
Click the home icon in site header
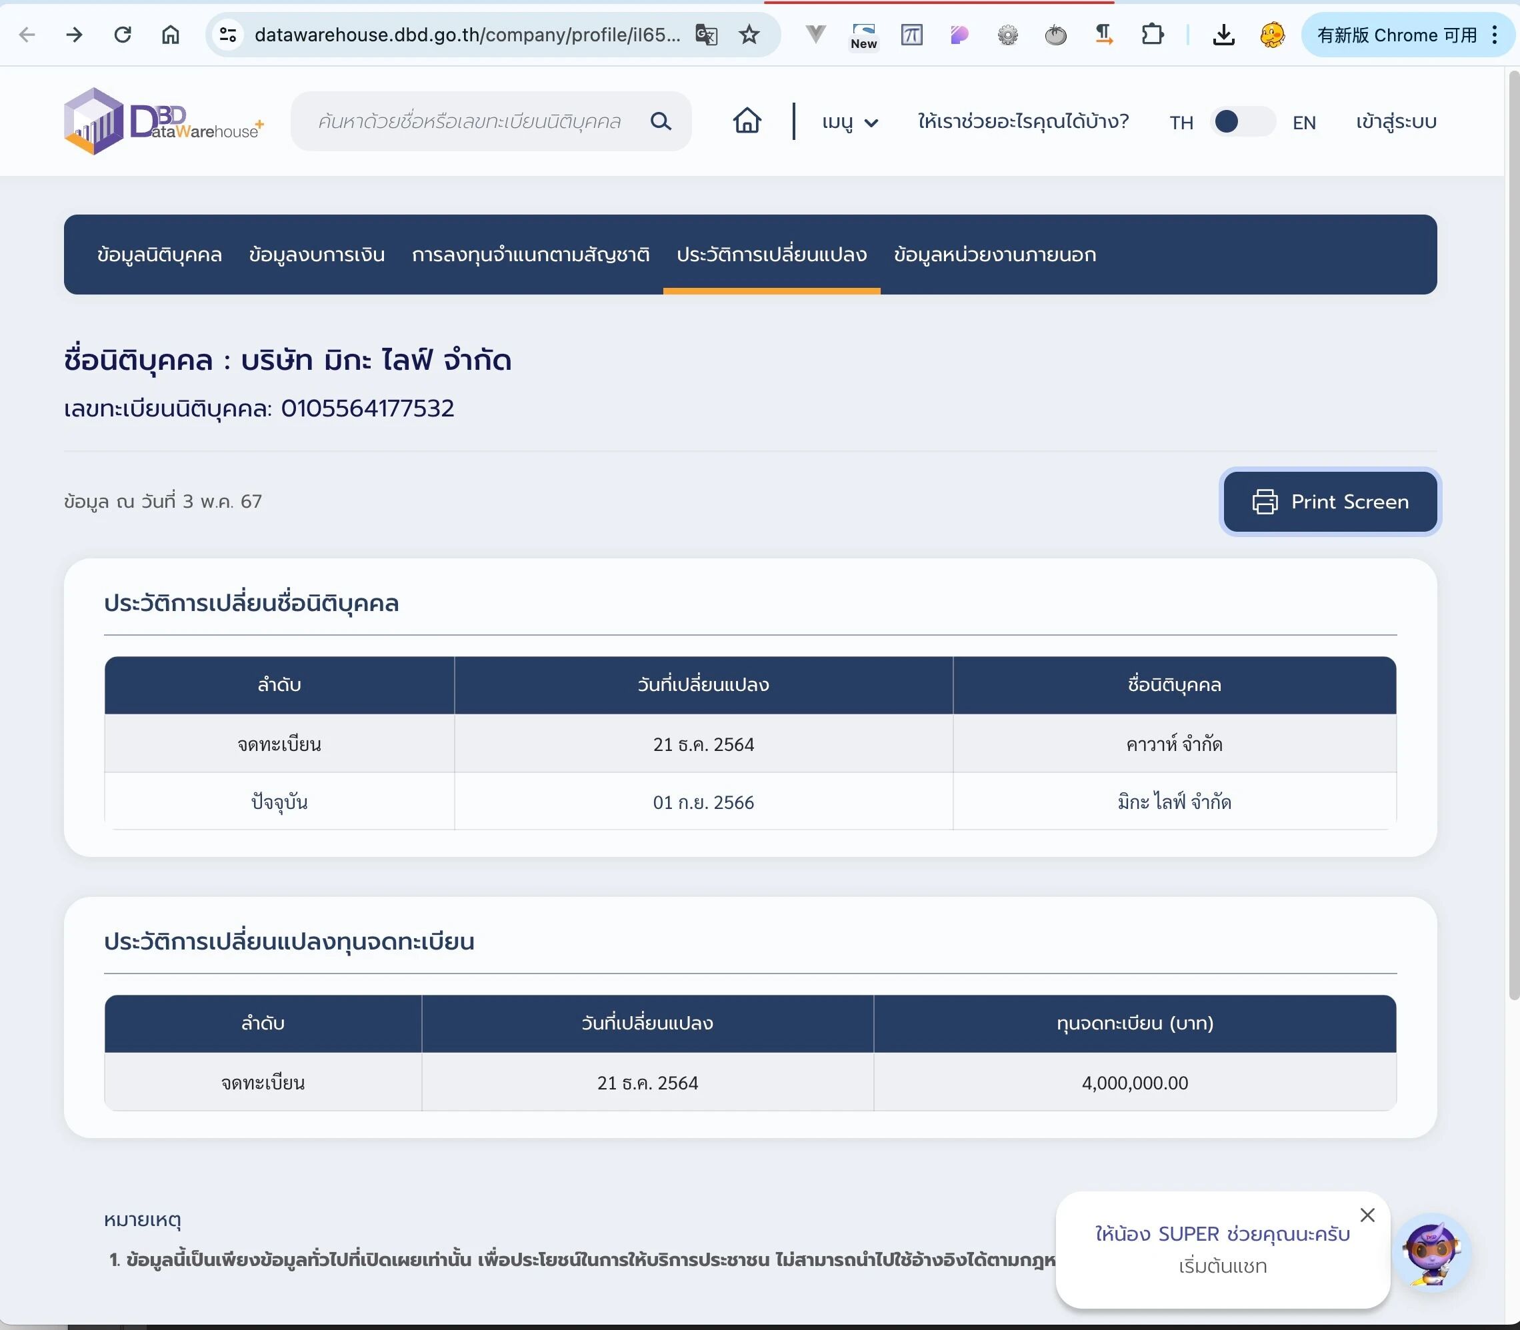click(747, 121)
